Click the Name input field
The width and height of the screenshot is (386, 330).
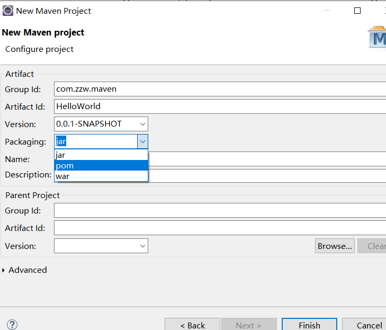(x=267, y=159)
